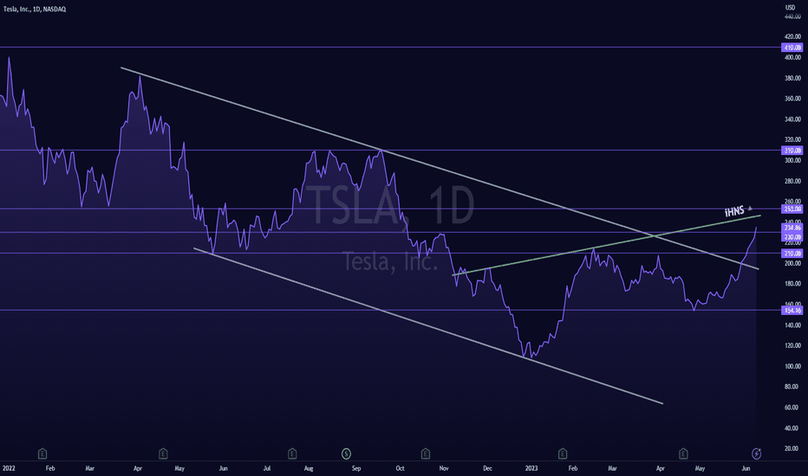Click the Sep label on time axis
808x476 pixels.
point(356,468)
